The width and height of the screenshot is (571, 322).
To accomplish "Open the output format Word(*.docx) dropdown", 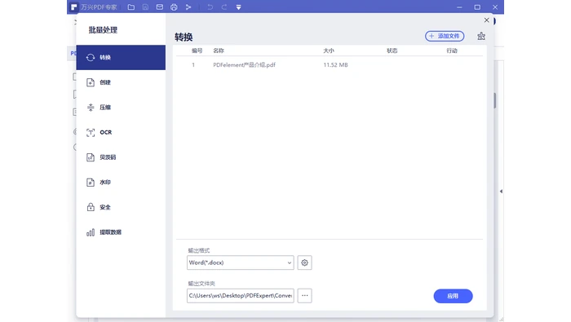I will pyautogui.click(x=241, y=262).
